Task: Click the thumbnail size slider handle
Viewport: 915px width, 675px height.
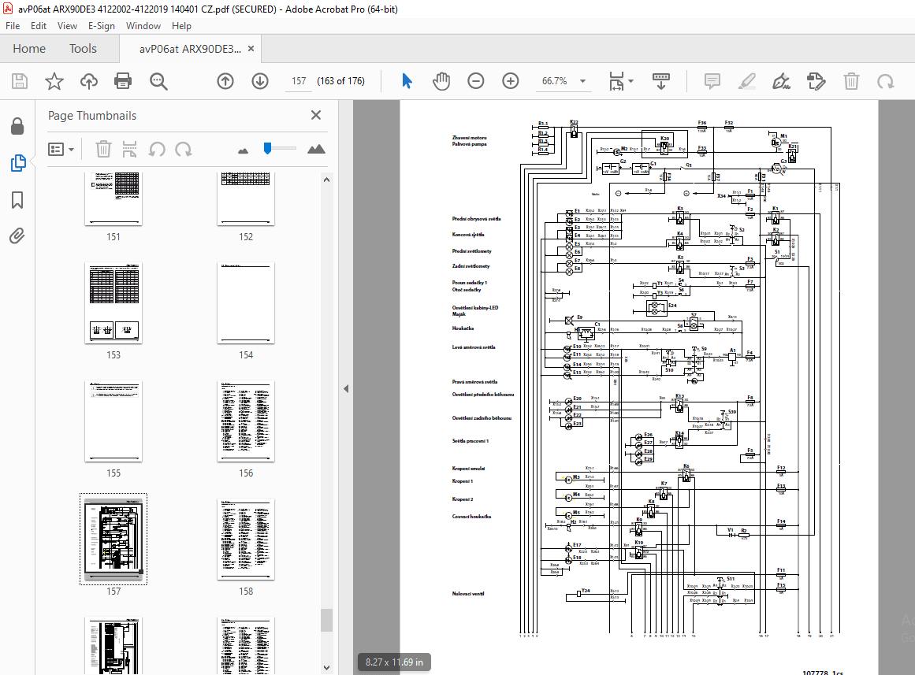Action: coord(267,149)
